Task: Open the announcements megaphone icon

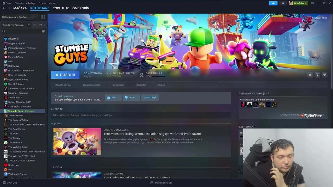Action: (x=273, y=3)
